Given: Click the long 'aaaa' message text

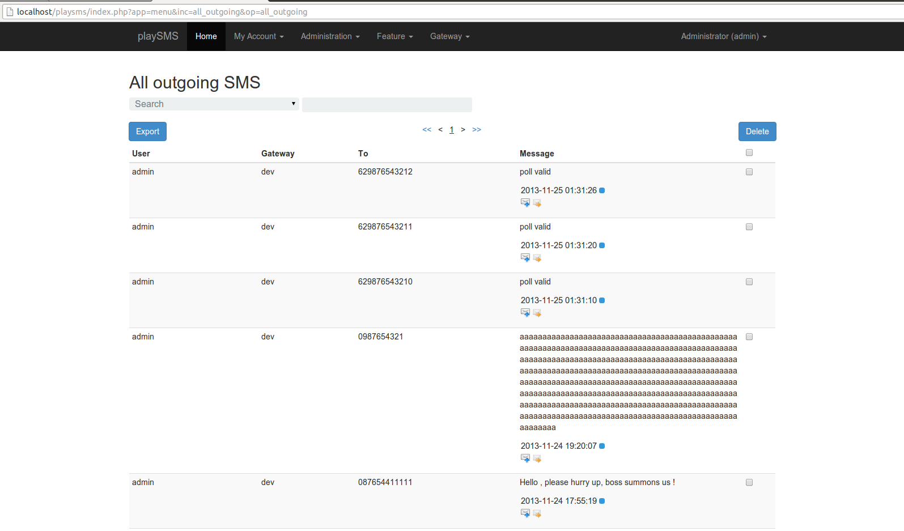Looking at the screenshot, I should pos(629,382).
